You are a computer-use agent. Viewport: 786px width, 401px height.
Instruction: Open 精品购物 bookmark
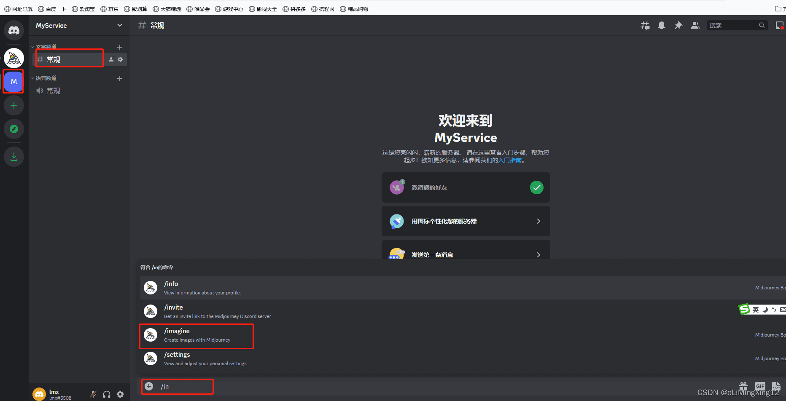pyautogui.click(x=354, y=9)
